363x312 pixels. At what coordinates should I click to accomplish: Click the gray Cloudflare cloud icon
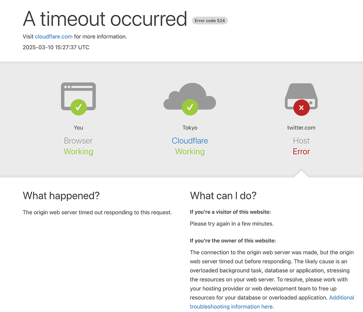coord(190,96)
